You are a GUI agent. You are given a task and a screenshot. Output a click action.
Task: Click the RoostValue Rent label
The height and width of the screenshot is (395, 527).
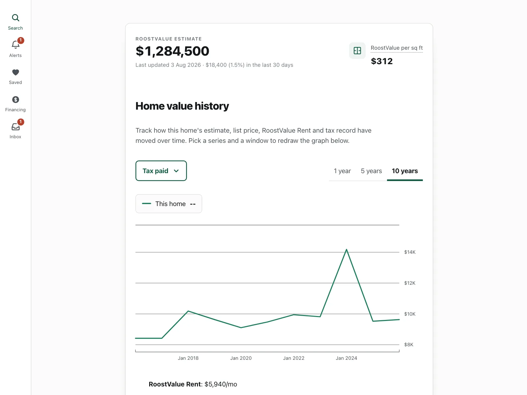175,384
